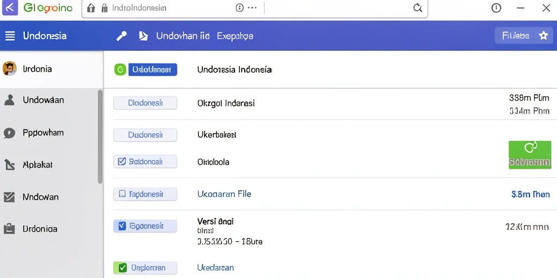The height and width of the screenshot is (278, 557).
Task: Toggle the Sołdonoaii checkbox
Action: point(121,162)
